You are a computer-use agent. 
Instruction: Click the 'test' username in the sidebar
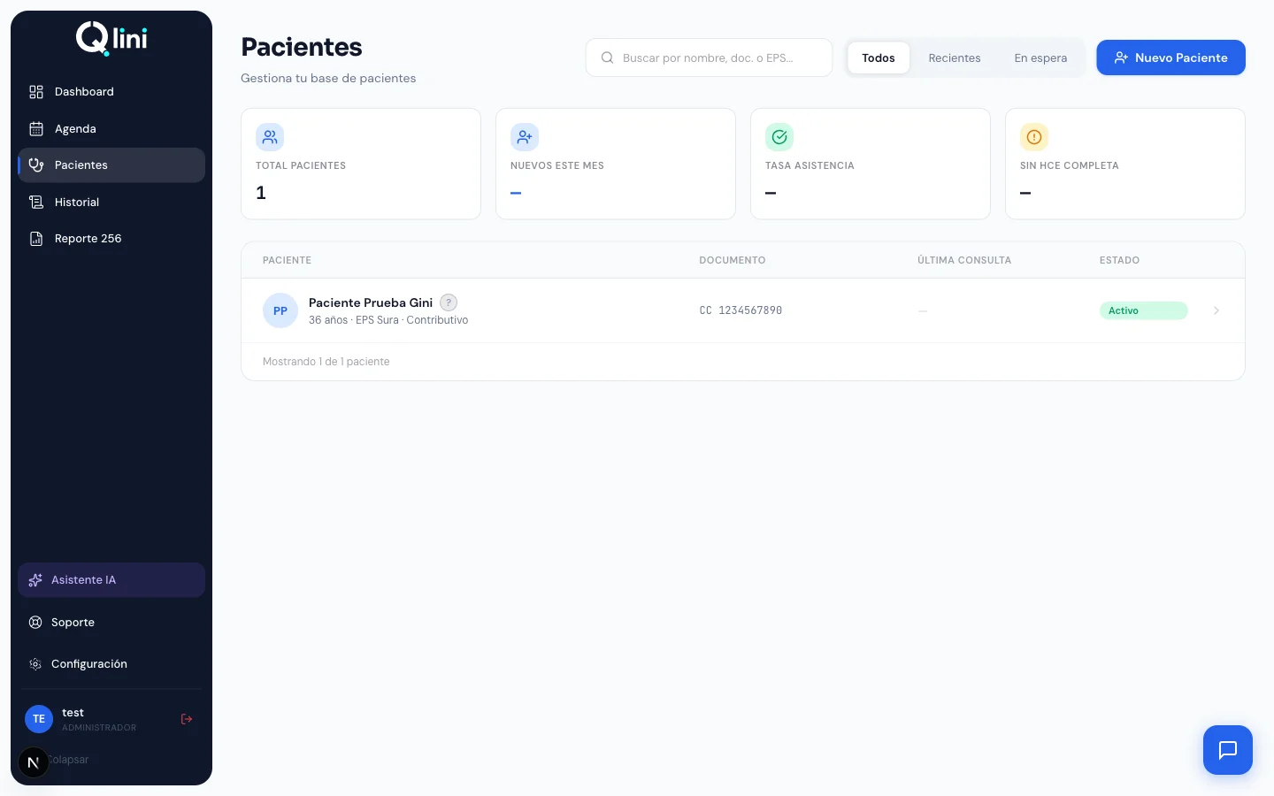73,713
